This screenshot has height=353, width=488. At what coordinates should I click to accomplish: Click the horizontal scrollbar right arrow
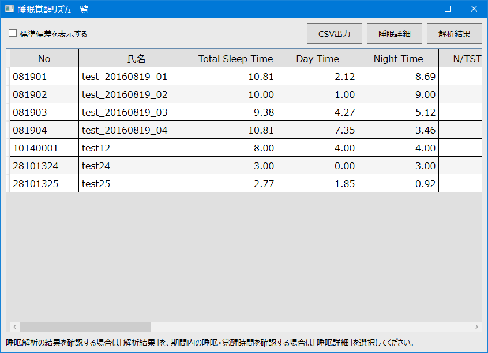coord(477,327)
